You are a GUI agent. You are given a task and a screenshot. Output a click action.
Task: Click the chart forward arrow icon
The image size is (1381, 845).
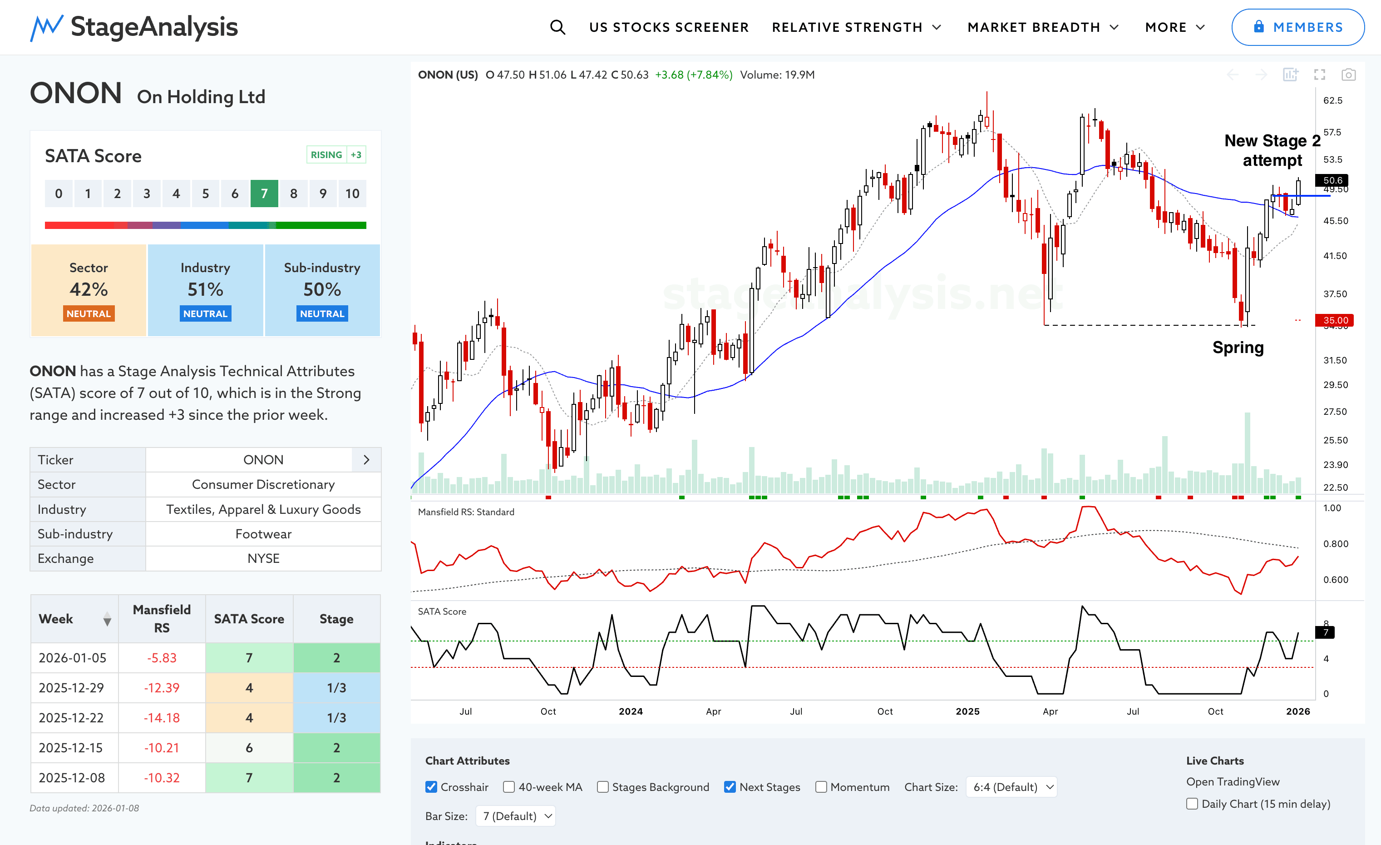[1261, 75]
